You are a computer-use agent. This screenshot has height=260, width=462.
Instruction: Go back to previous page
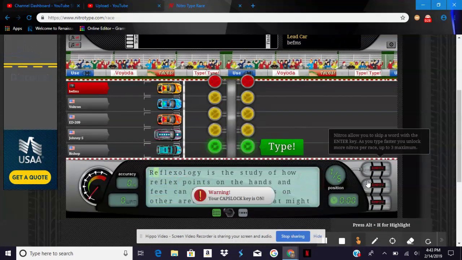click(x=8, y=17)
